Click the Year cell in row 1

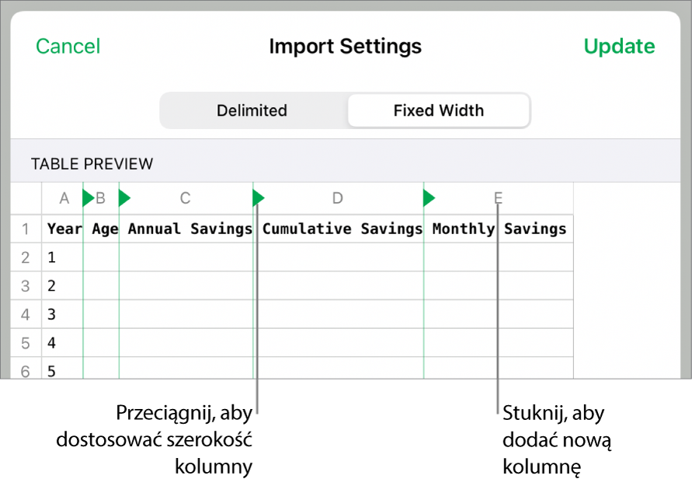click(64, 229)
